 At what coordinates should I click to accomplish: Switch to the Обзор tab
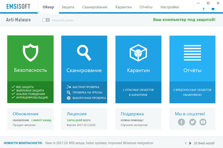tap(48, 7)
